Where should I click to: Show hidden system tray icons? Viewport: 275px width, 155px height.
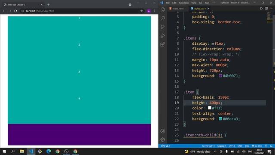tap(215, 152)
